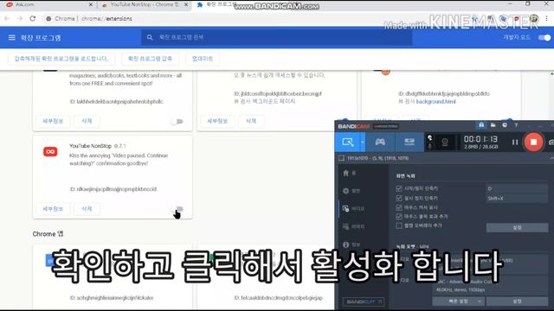The width and height of the screenshot is (554, 311).
Task: Enable the YouTube NonStop extension toggle
Action: pos(177,209)
